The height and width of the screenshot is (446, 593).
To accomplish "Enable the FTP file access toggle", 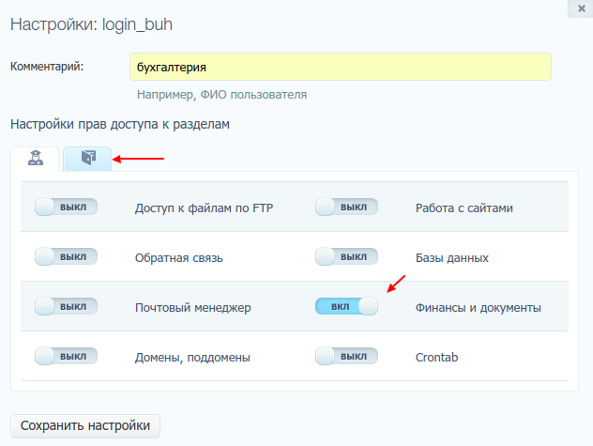I will coord(66,207).
